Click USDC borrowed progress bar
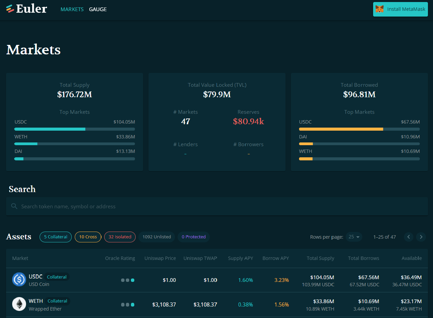Image resolution: width=433 pixels, height=318 pixels. coord(359,129)
